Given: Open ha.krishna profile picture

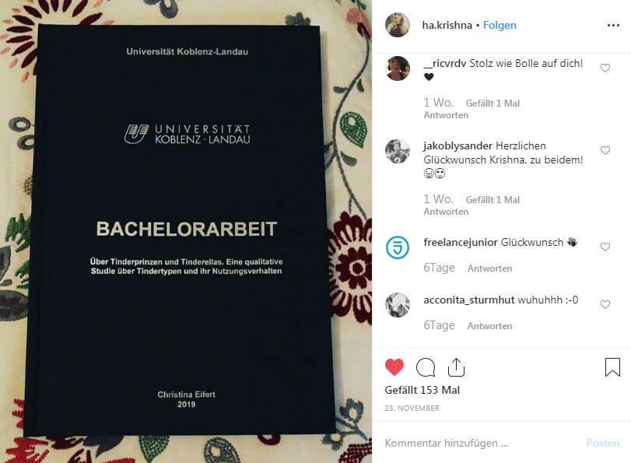Looking at the screenshot, I should pyautogui.click(x=397, y=25).
